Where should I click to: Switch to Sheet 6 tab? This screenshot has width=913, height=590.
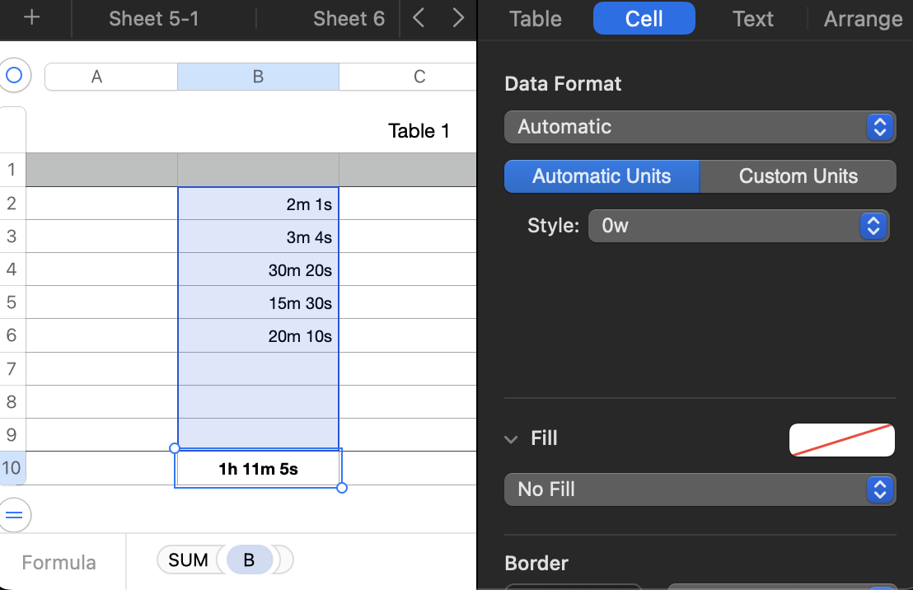[349, 19]
